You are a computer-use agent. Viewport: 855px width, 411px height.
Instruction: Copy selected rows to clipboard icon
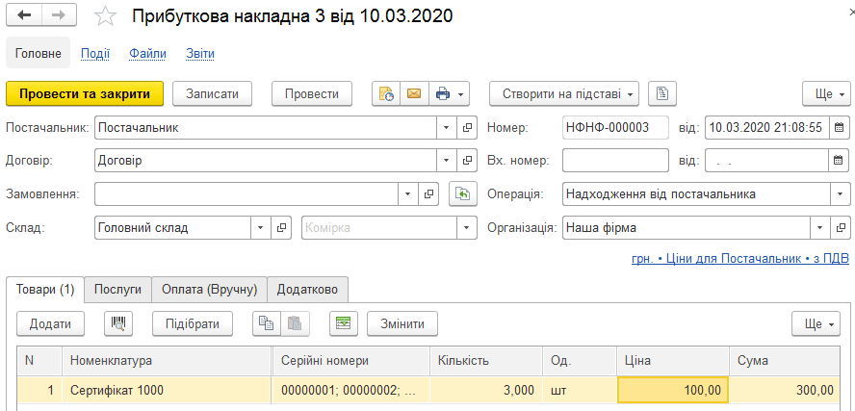point(266,323)
